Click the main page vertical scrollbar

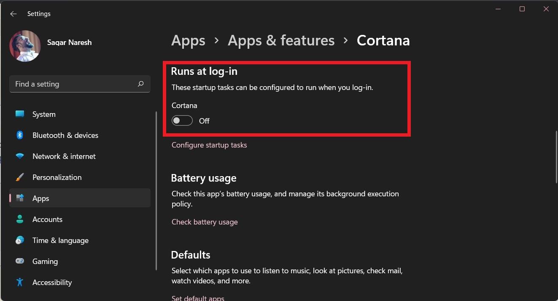pyautogui.click(x=556, y=156)
